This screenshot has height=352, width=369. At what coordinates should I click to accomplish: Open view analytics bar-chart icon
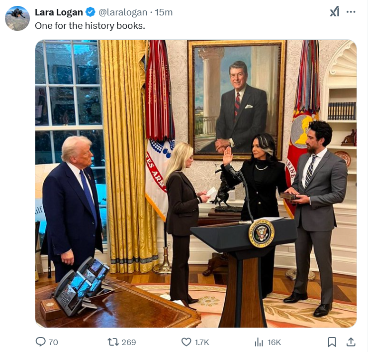[x=259, y=342]
